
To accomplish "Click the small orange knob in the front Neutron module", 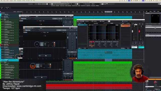I will point(49,45).
